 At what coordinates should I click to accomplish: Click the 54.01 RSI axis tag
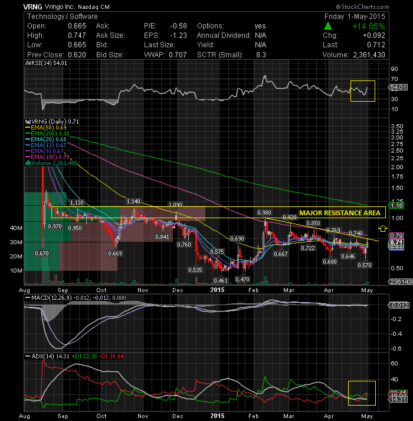click(398, 88)
